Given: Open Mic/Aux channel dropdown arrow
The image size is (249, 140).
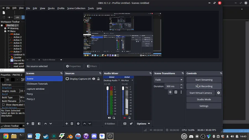Looking at the screenshot, I should click(132, 80).
